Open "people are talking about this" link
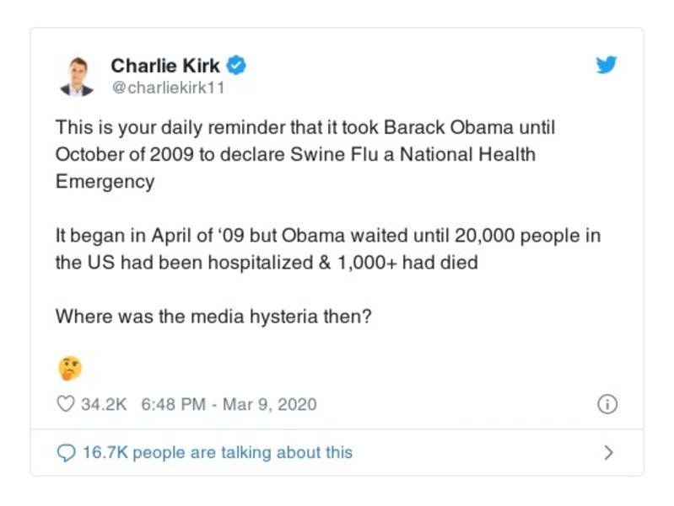The width and height of the screenshot is (674, 506). (243, 453)
